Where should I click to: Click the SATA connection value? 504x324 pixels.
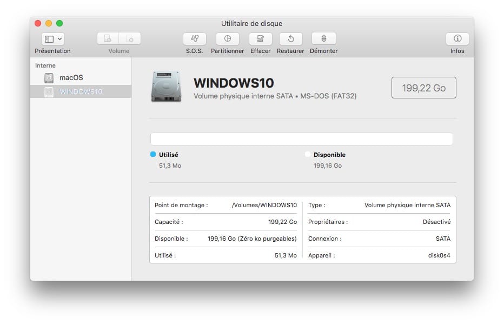(443, 239)
